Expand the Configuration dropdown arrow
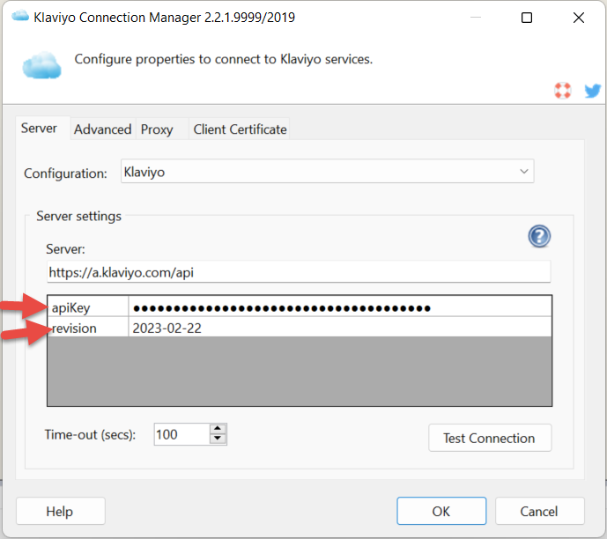Image resolution: width=607 pixels, height=539 pixels. (x=524, y=172)
